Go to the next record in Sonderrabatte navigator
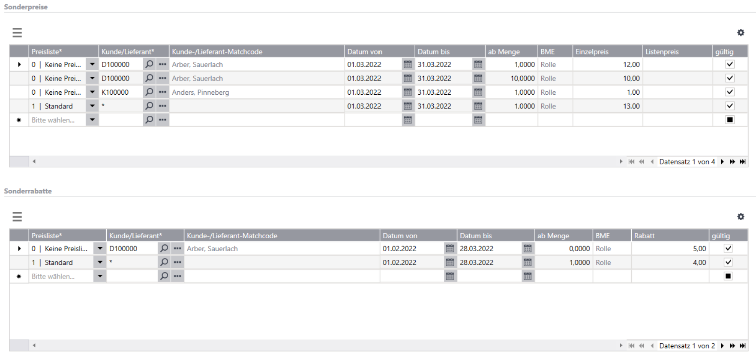The width and height of the screenshot is (756, 354). tap(722, 346)
